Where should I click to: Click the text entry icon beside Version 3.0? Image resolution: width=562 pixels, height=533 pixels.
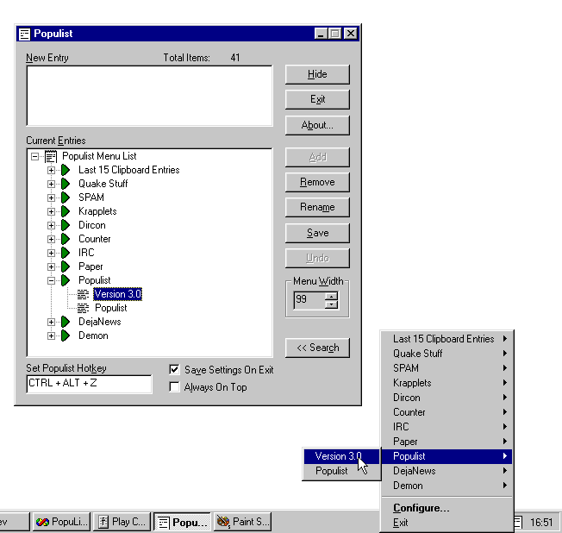click(x=83, y=294)
